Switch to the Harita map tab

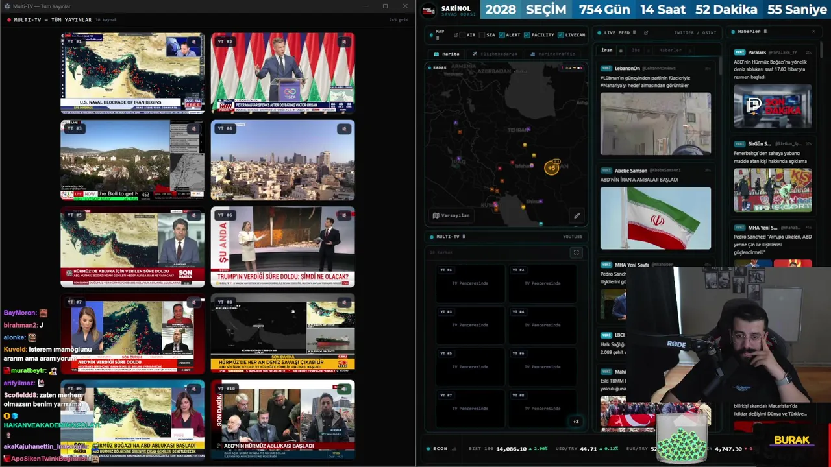pos(447,54)
